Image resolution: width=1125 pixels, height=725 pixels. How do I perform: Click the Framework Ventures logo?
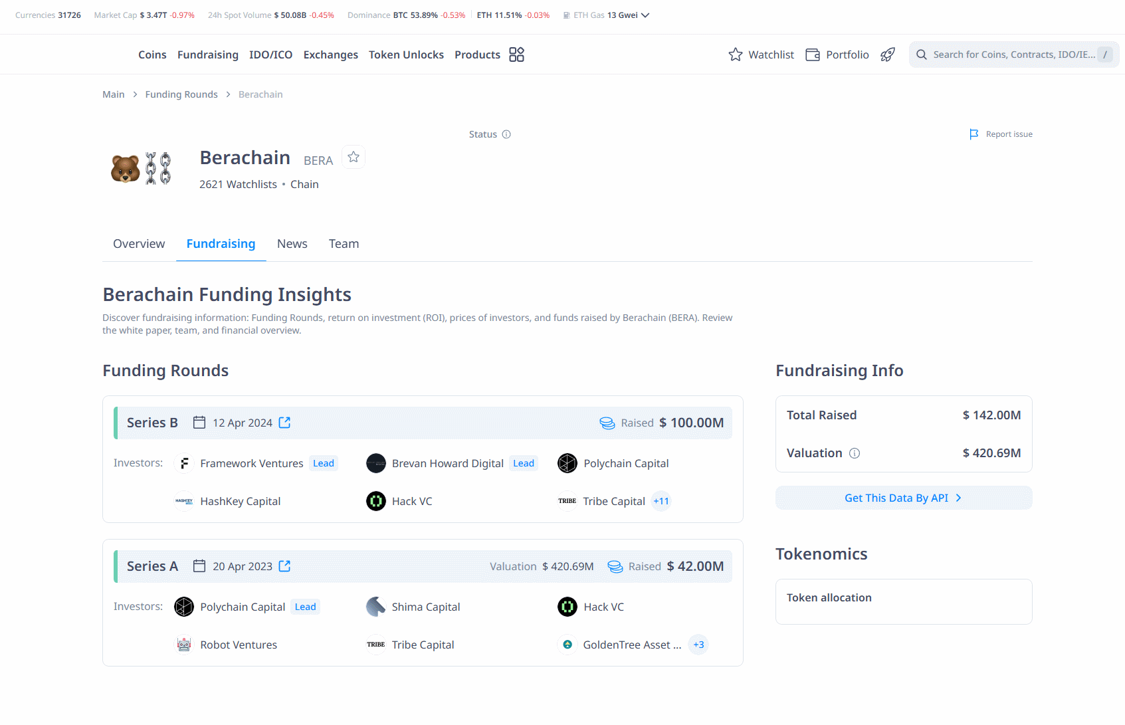(184, 463)
